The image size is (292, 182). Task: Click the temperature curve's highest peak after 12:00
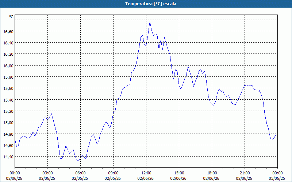click(150, 22)
